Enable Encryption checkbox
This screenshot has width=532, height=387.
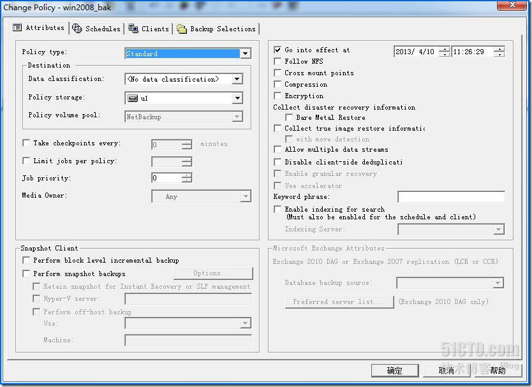click(277, 96)
